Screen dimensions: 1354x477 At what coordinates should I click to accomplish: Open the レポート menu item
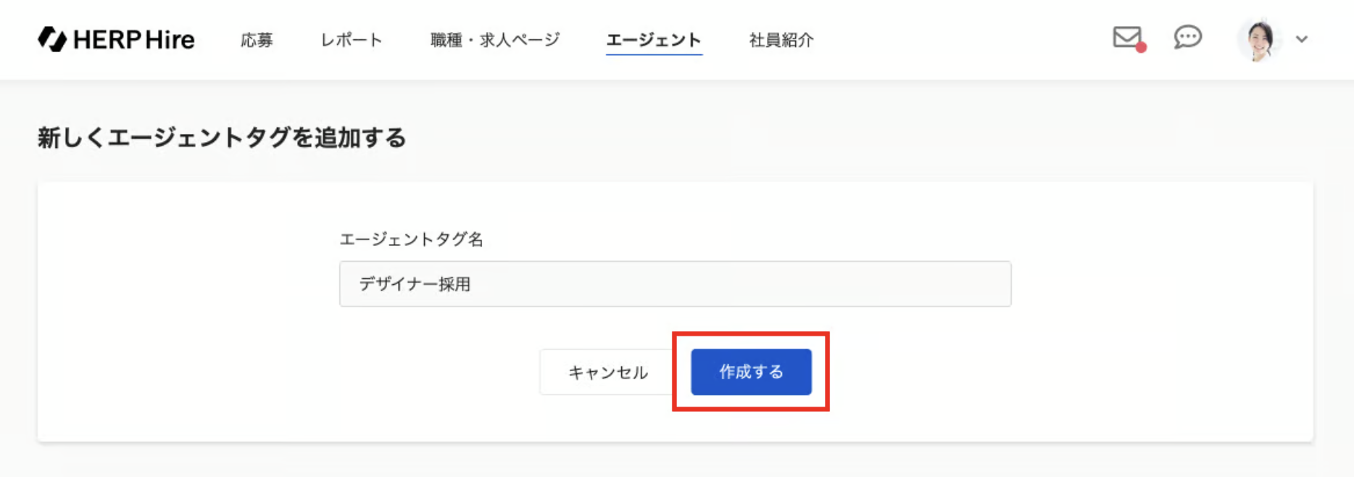(x=352, y=40)
